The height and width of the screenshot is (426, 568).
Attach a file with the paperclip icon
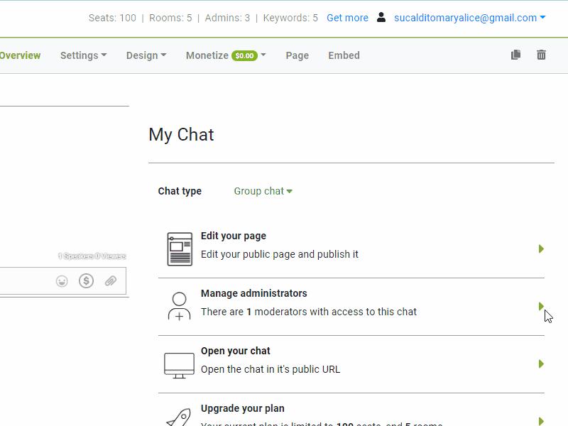pyautogui.click(x=110, y=281)
